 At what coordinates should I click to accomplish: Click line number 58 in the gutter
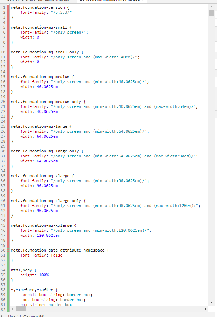[x=3, y=290]
